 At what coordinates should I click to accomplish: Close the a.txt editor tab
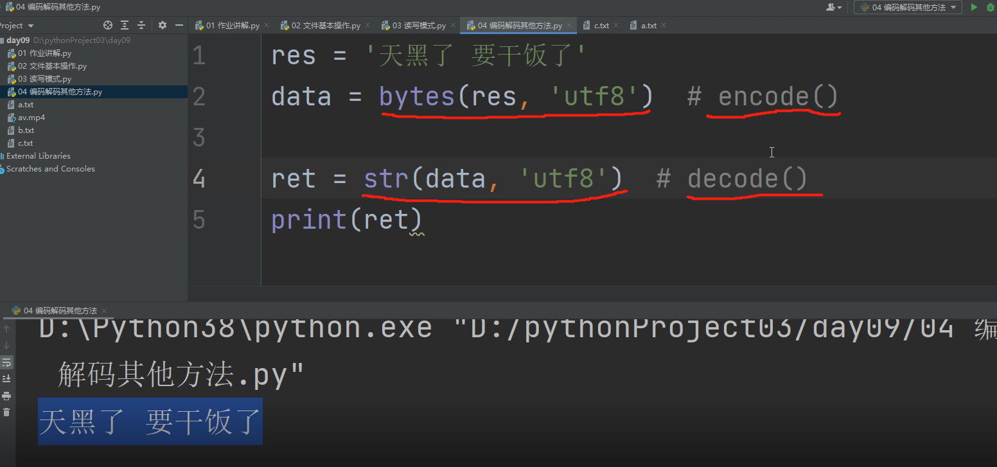click(x=664, y=26)
